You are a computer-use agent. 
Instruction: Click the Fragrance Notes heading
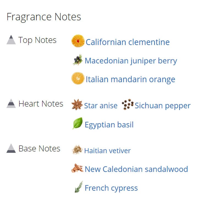[x=44, y=17]
